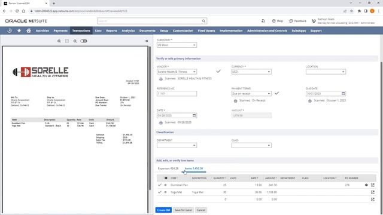Bookmark this page with the star icon
Image resolution: width=383 pixels, height=215 pixels.
pyautogui.click(x=351, y=11)
